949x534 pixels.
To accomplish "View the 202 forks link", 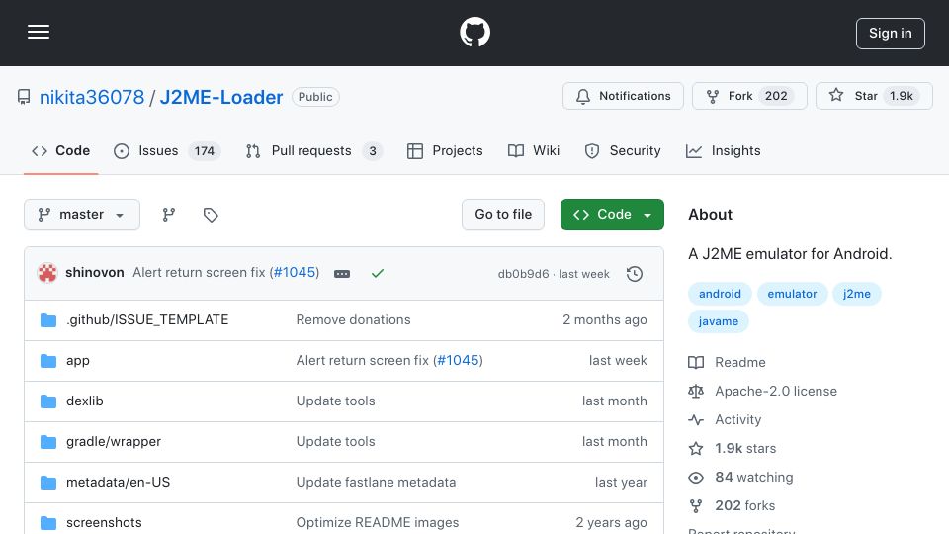I will pos(732,505).
